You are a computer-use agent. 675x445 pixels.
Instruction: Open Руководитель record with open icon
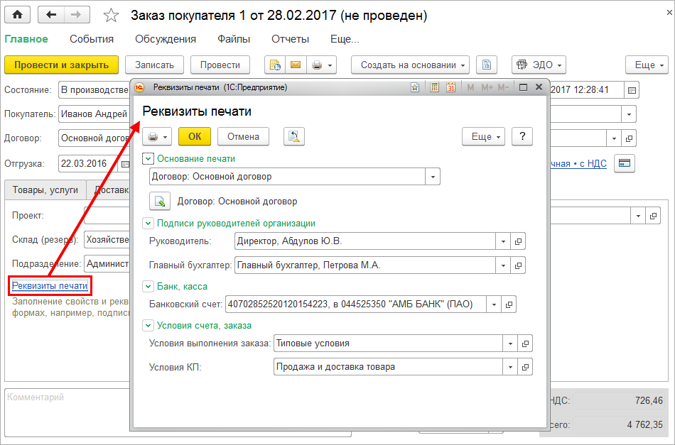point(518,241)
